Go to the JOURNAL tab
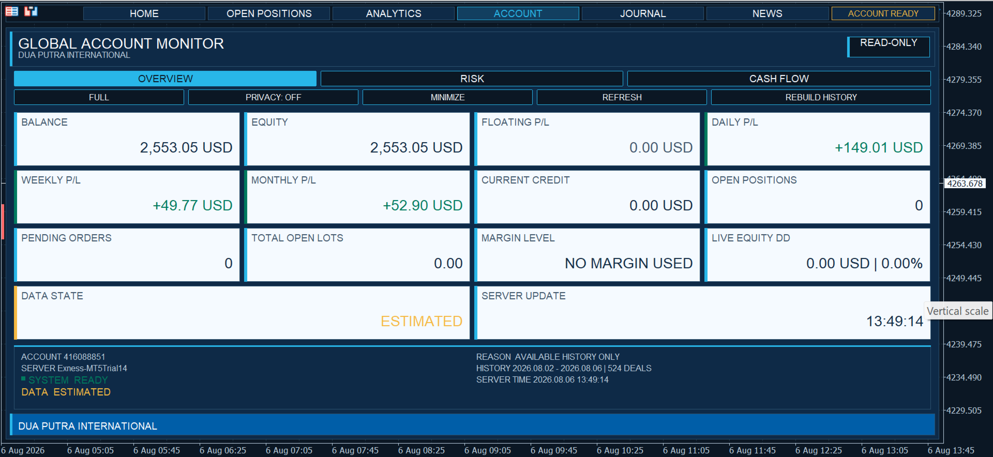993x457 pixels. pyautogui.click(x=643, y=13)
